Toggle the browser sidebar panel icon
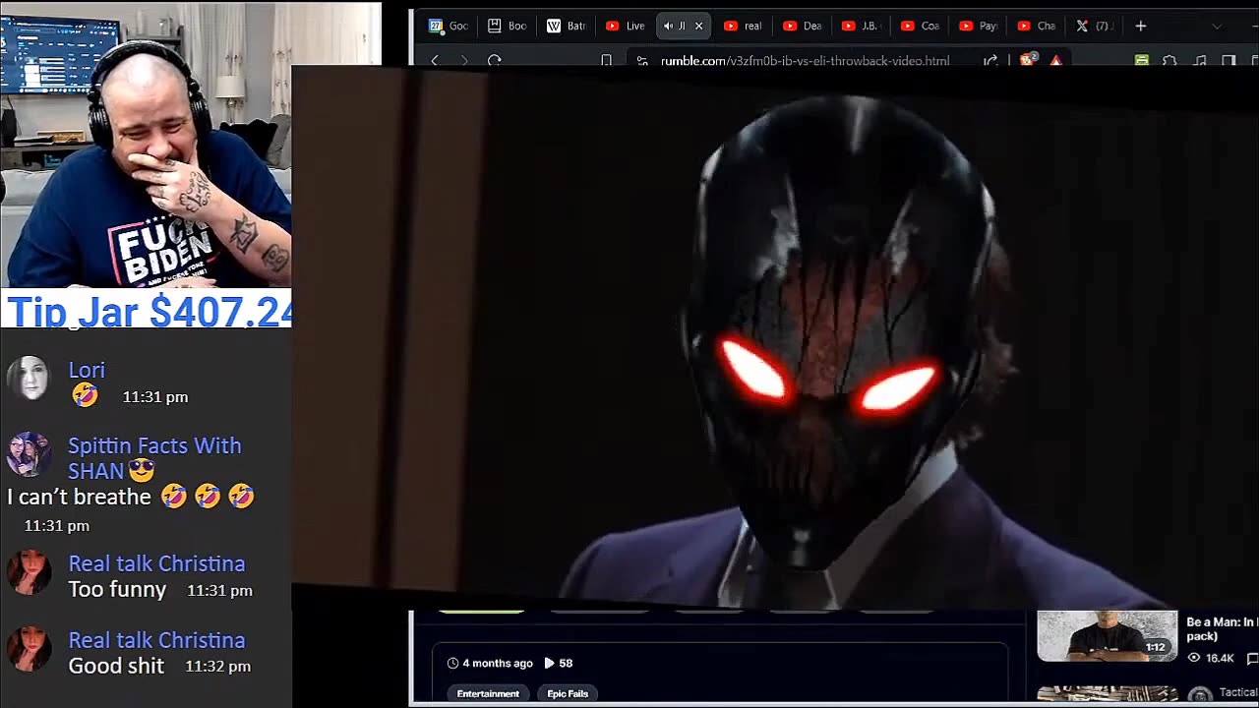The width and height of the screenshot is (1259, 708). (x=1229, y=60)
